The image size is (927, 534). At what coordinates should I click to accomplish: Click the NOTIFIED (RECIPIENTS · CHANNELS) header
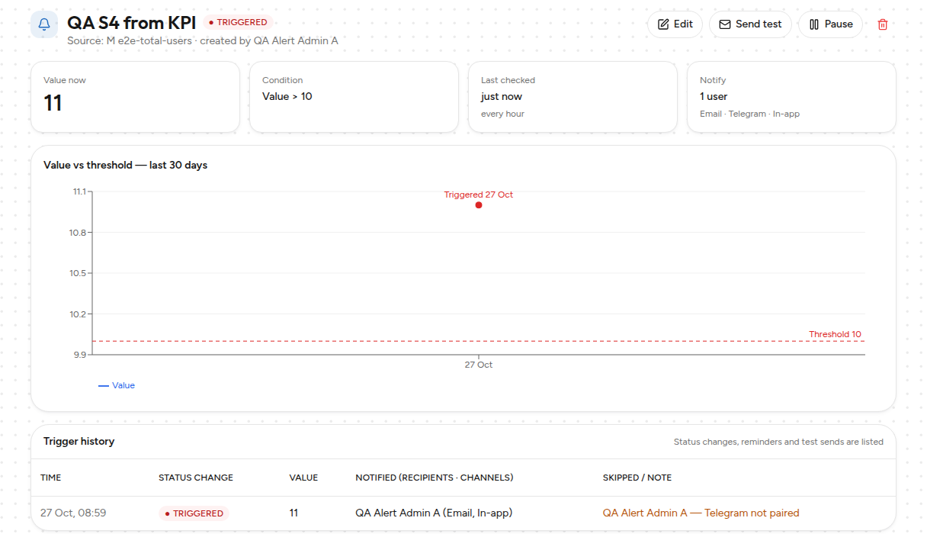coord(435,478)
